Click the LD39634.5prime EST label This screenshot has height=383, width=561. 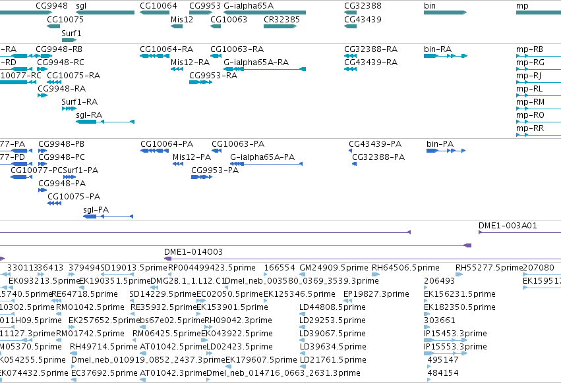pos(333,347)
